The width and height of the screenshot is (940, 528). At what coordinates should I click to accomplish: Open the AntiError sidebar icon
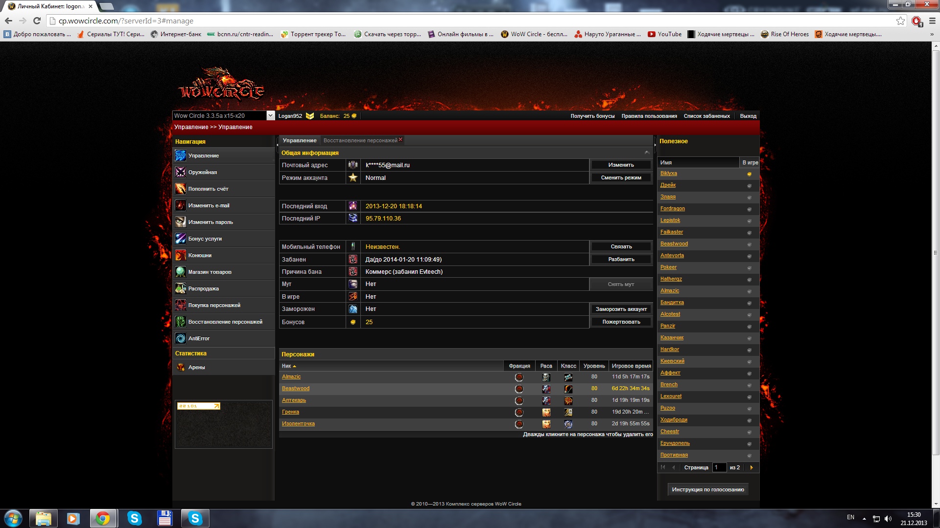pos(180,338)
